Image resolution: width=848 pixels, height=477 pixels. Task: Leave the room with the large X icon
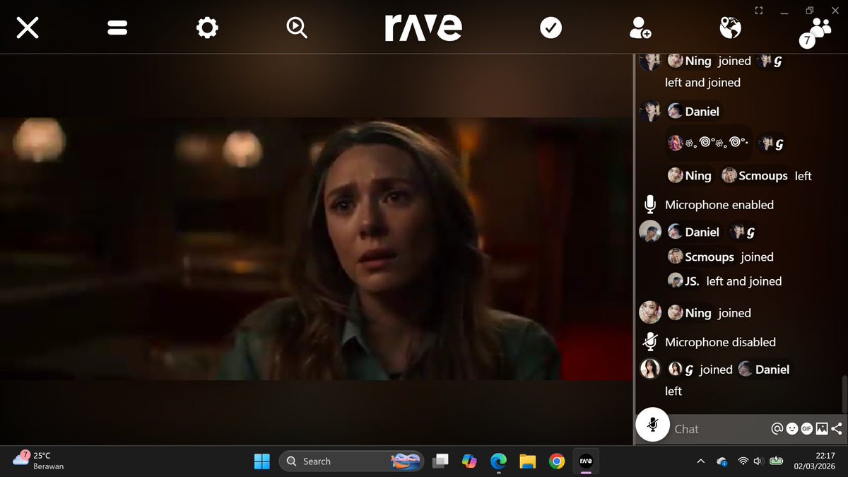click(x=28, y=28)
